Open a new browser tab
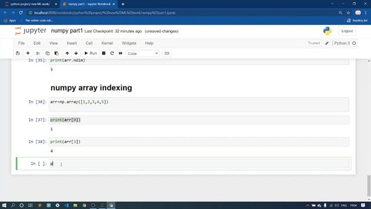The image size is (371, 209). pyautogui.click(x=123, y=4)
